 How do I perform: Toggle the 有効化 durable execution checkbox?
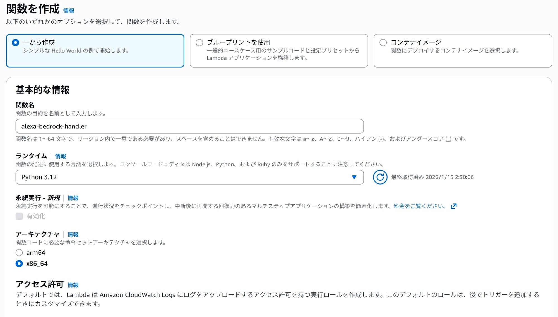point(19,216)
